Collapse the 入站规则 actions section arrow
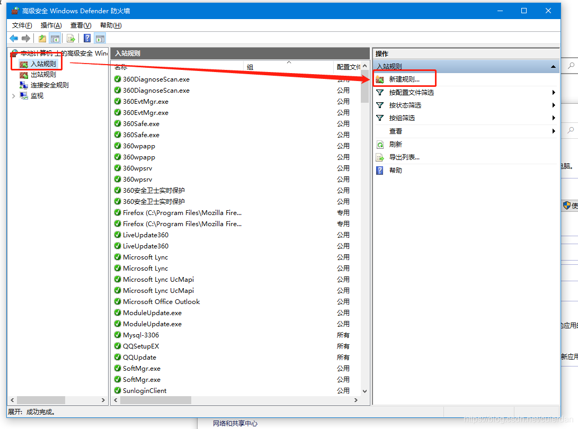578x429 pixels. pos(553,67)
